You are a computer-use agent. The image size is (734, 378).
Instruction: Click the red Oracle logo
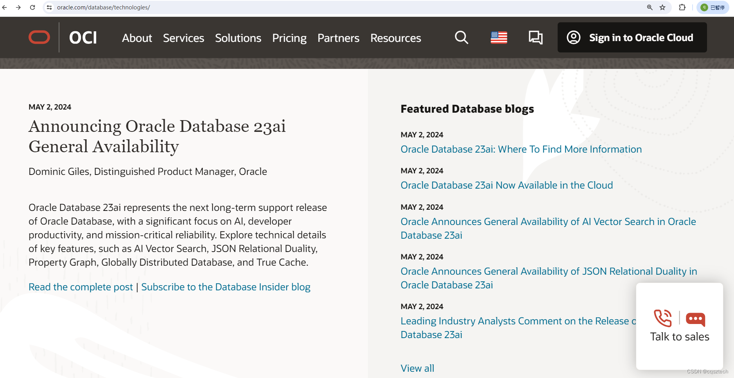(x=39, y=37)
